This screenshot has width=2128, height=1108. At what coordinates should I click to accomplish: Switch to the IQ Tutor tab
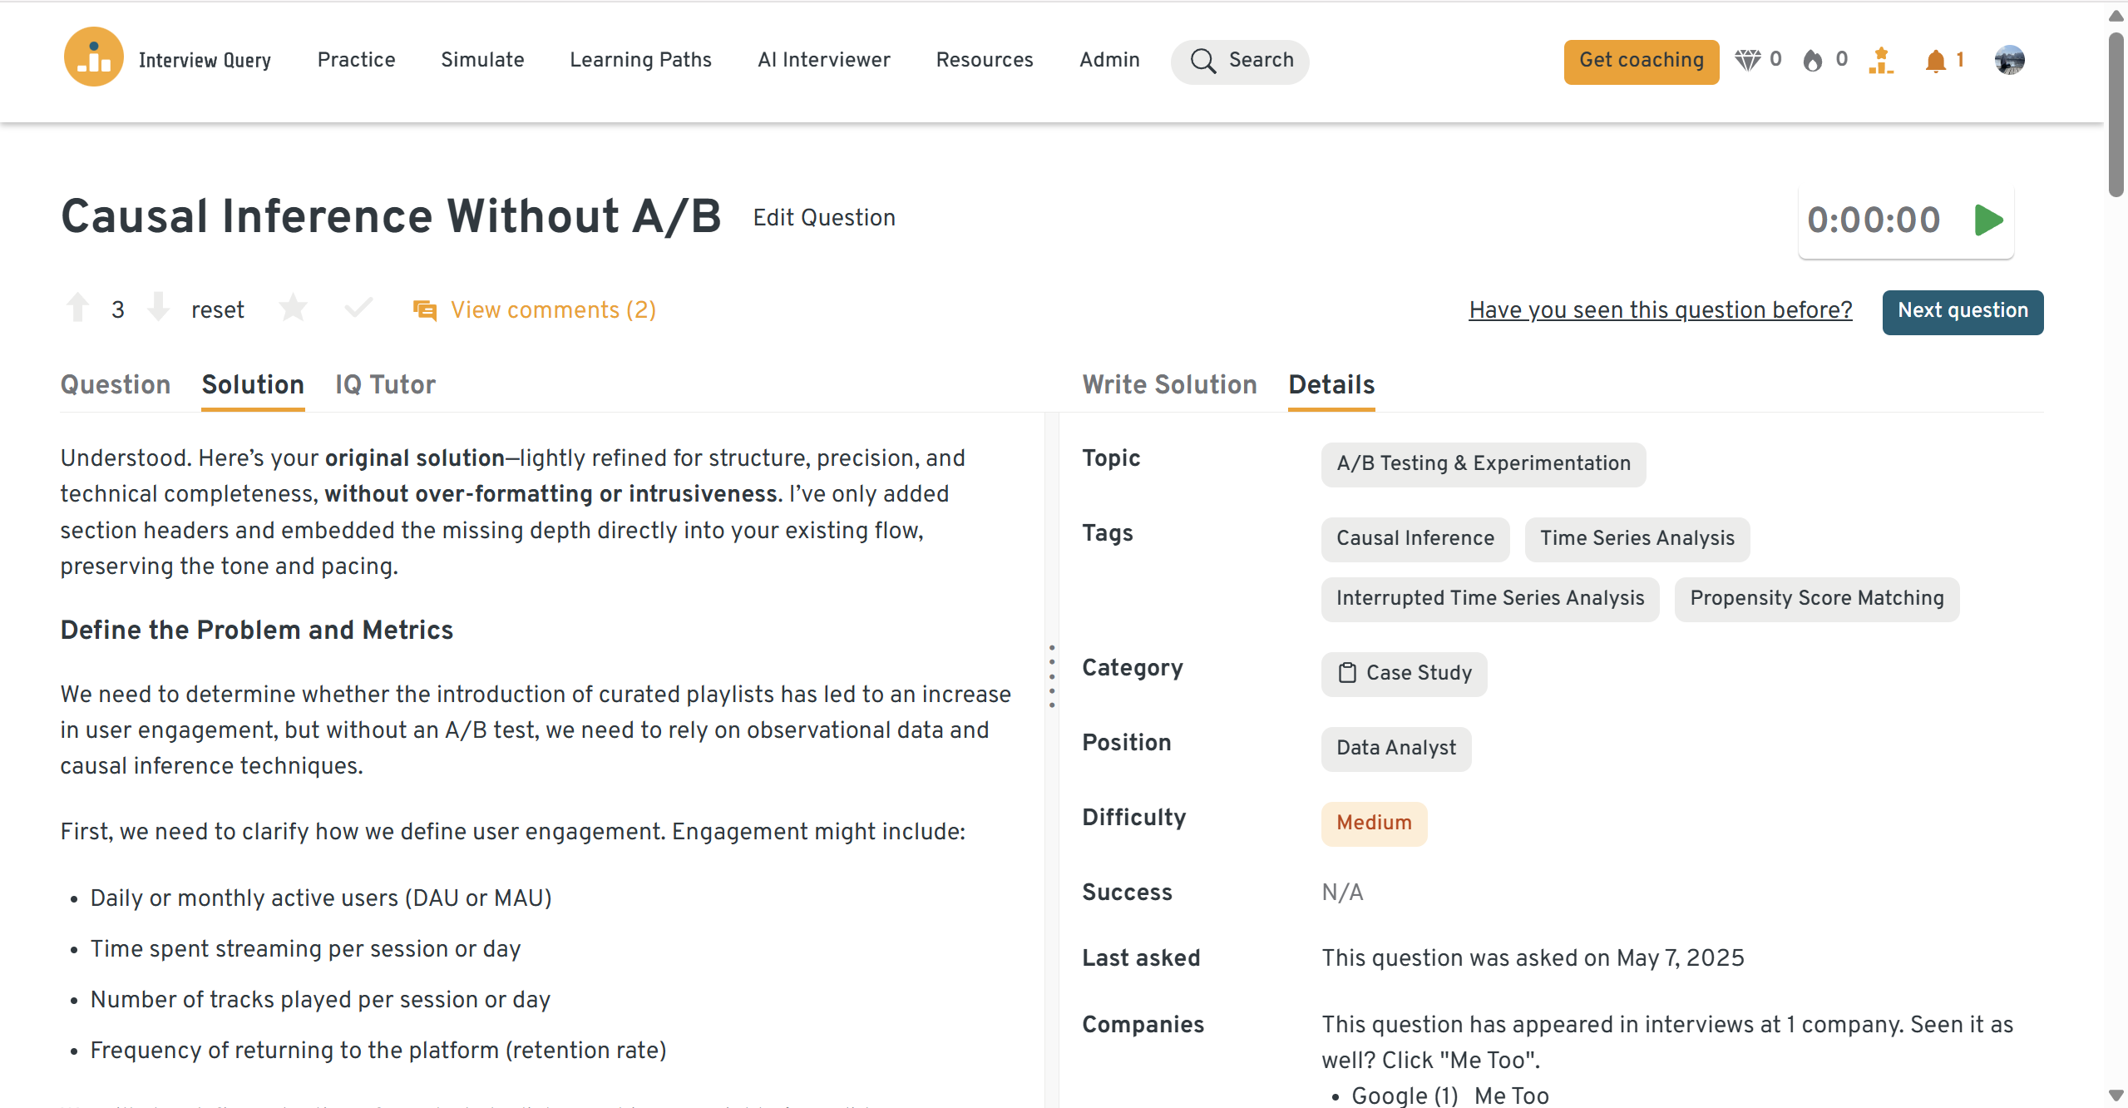click(385, 384)
